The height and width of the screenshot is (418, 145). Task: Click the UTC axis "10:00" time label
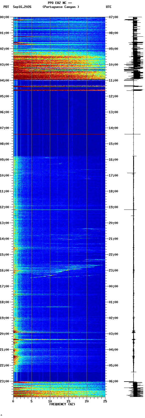pos(113,65)
